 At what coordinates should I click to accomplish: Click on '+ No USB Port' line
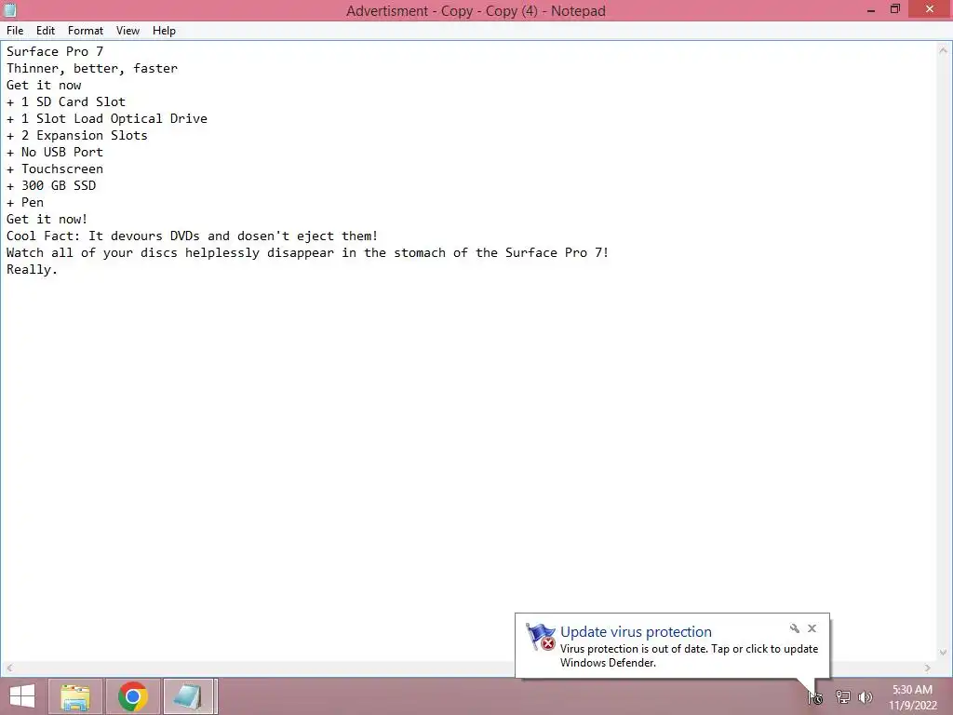pyautogui.click(x=55, y=152)
